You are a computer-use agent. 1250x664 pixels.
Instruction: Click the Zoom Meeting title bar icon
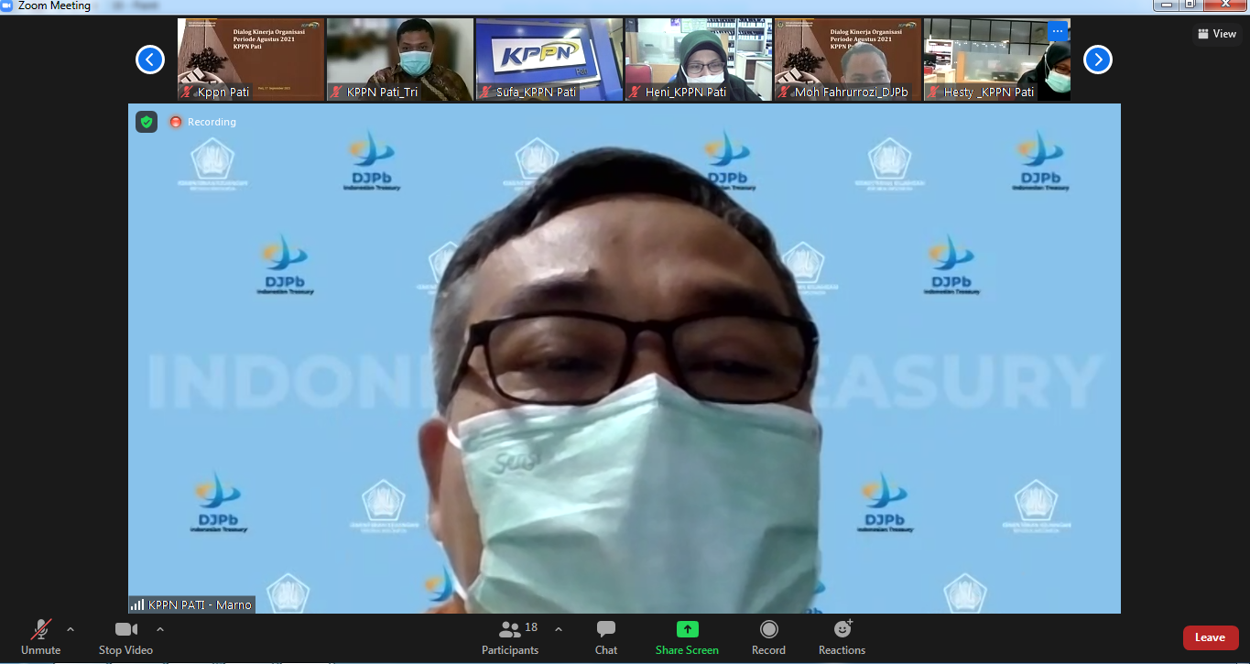click(x=7, y=5)
